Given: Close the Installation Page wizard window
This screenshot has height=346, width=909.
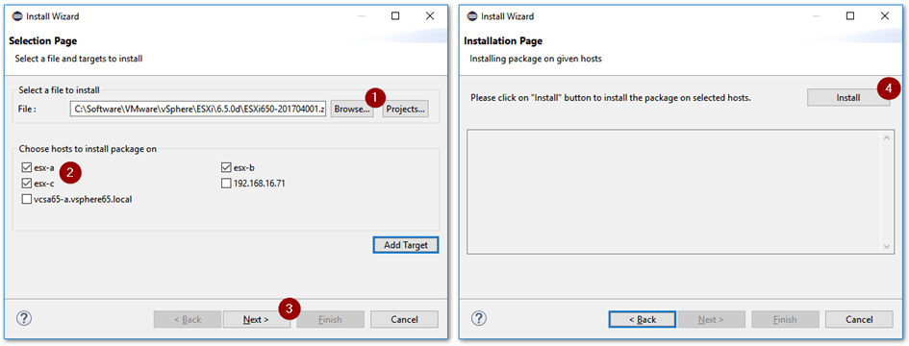Looking at the screenshot, I should (x=884, y=16).
